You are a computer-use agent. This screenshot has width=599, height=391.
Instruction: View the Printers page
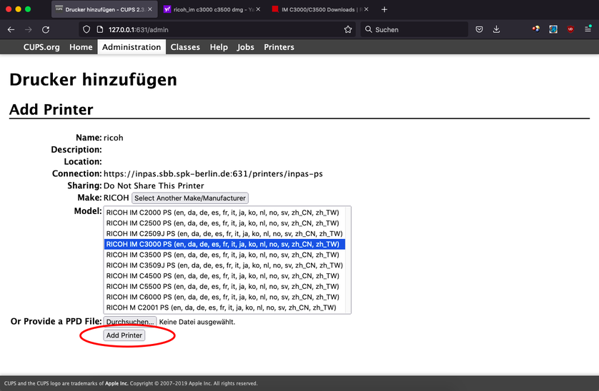(279, 47)
